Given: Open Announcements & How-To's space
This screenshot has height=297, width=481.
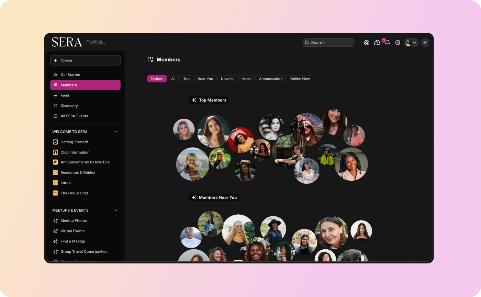Looking at the screenshot, I should [85, 162].
